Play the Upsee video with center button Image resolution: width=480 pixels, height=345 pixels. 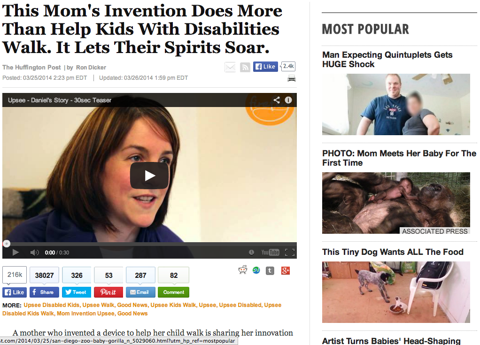tap(149, 176)
